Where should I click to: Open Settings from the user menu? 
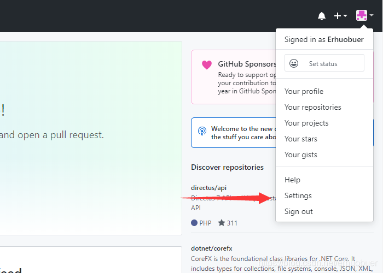point(298,195)
